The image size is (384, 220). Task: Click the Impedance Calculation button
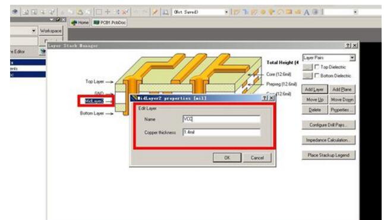pyautogui.click(x=328, y=140)
